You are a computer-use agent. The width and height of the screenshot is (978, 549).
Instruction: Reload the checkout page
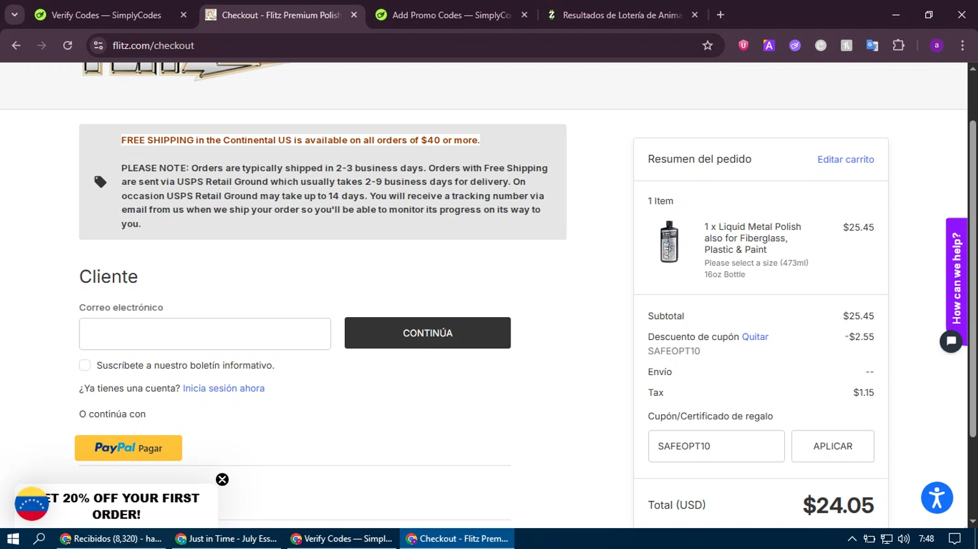[68, 46]
